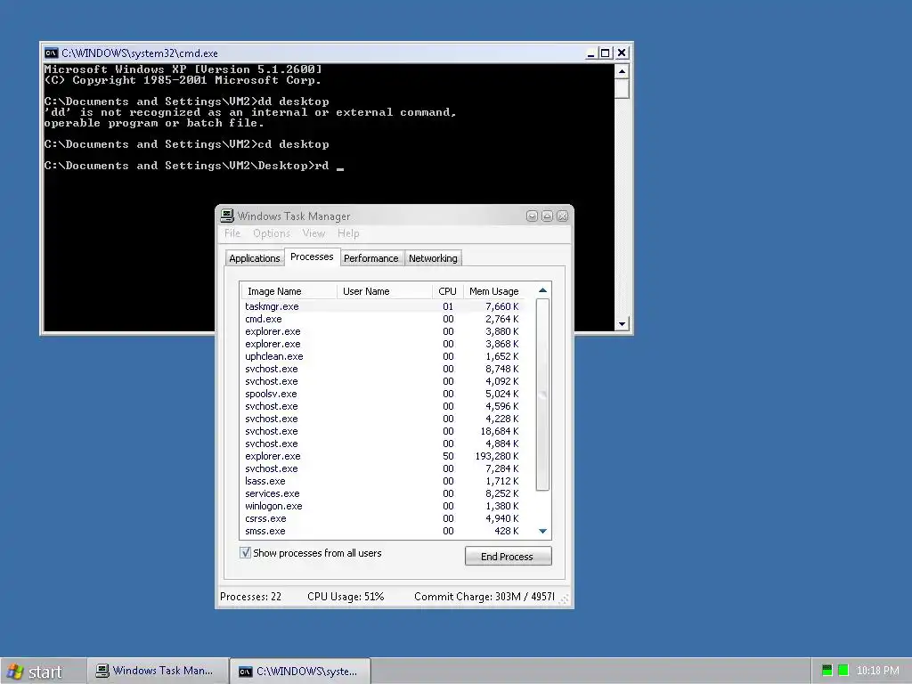The height and width of the screenshot is (684, 912).
Task: Select the lsass.exe process
Action: pyautogui.click(x=382, y=481)
